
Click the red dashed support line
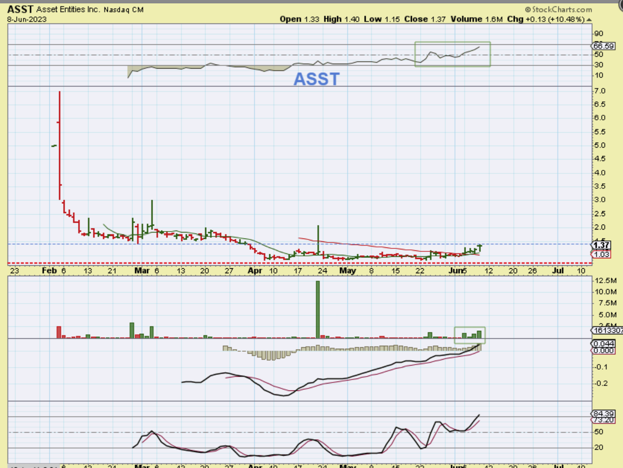[x=298, y=263]
